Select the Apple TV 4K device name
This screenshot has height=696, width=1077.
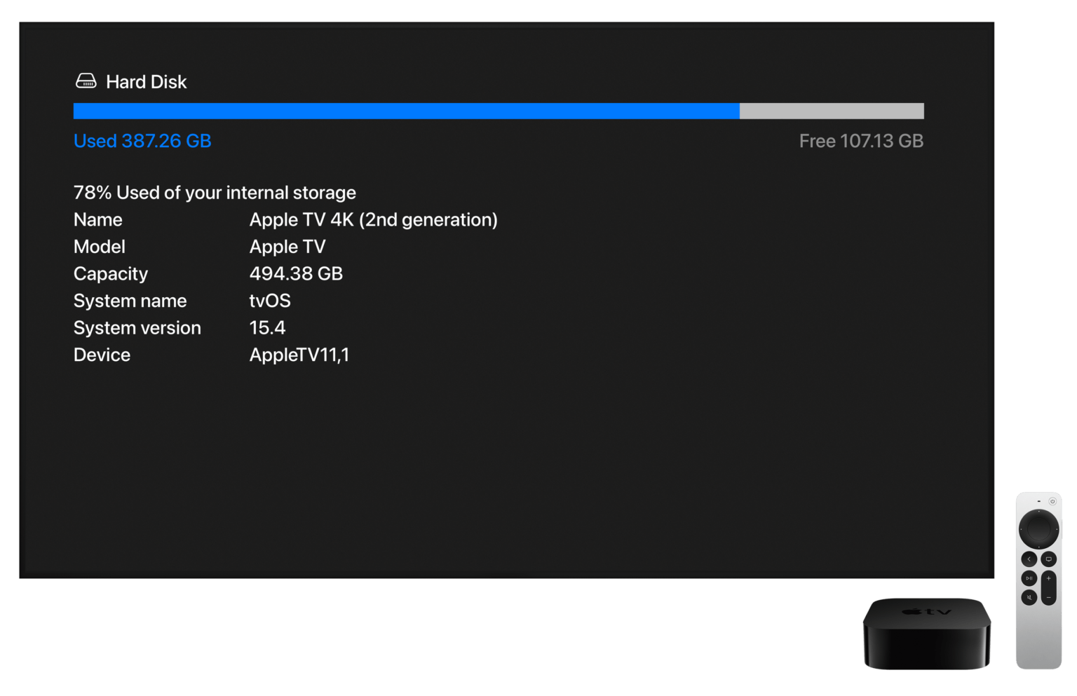(x=373, y=219)
